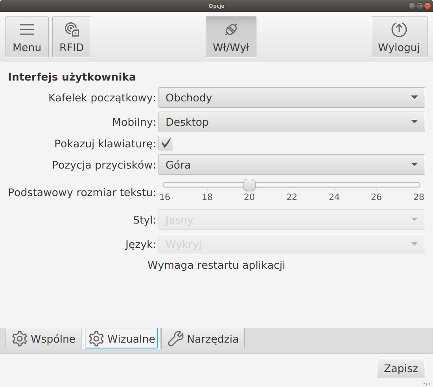433x387 pixels.
Task: Click the text size slider handle
Action: click(249, 185)
